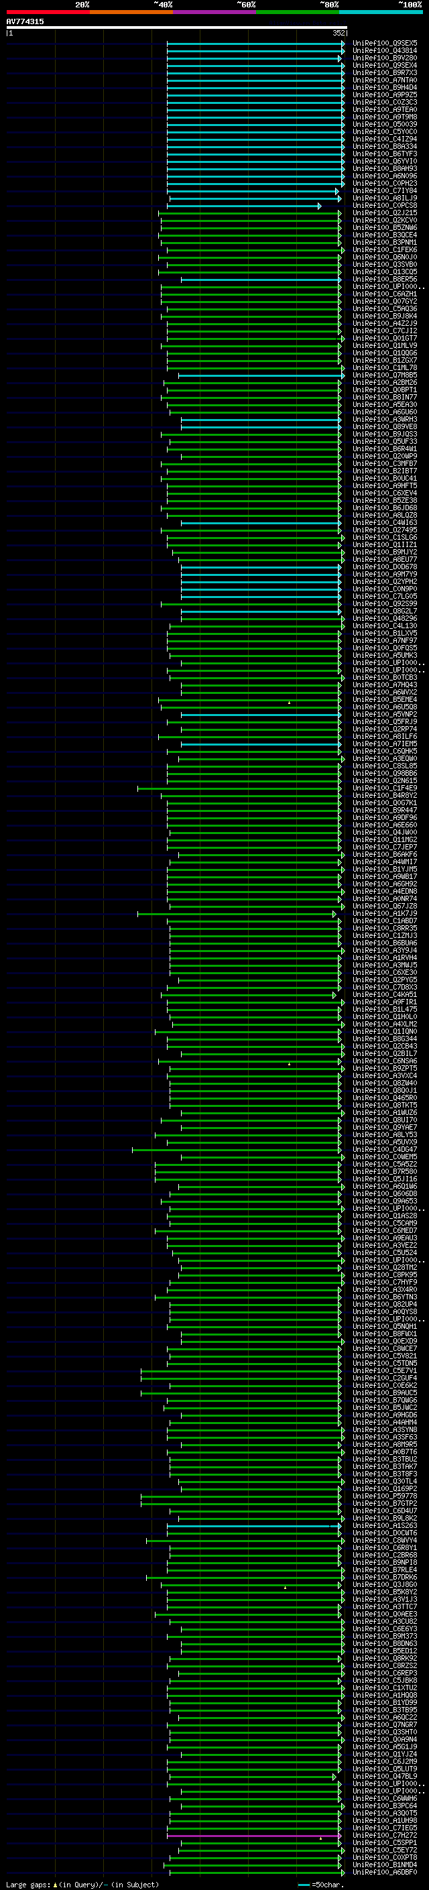Click last hit UniRef100_A6DBF0

pyautogui.click(x=385, y=1873)
